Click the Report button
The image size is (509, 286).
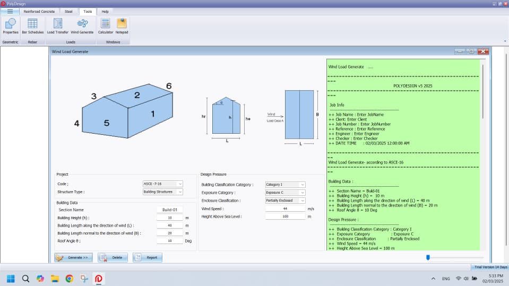(148, 257)
